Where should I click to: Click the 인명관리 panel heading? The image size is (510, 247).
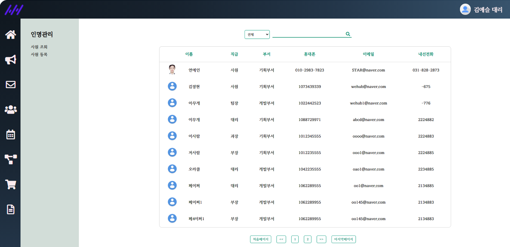pyautogui.click(x=42, y=34)
